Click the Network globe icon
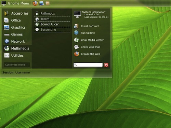The image size is (171, 128). coord(7,41)
